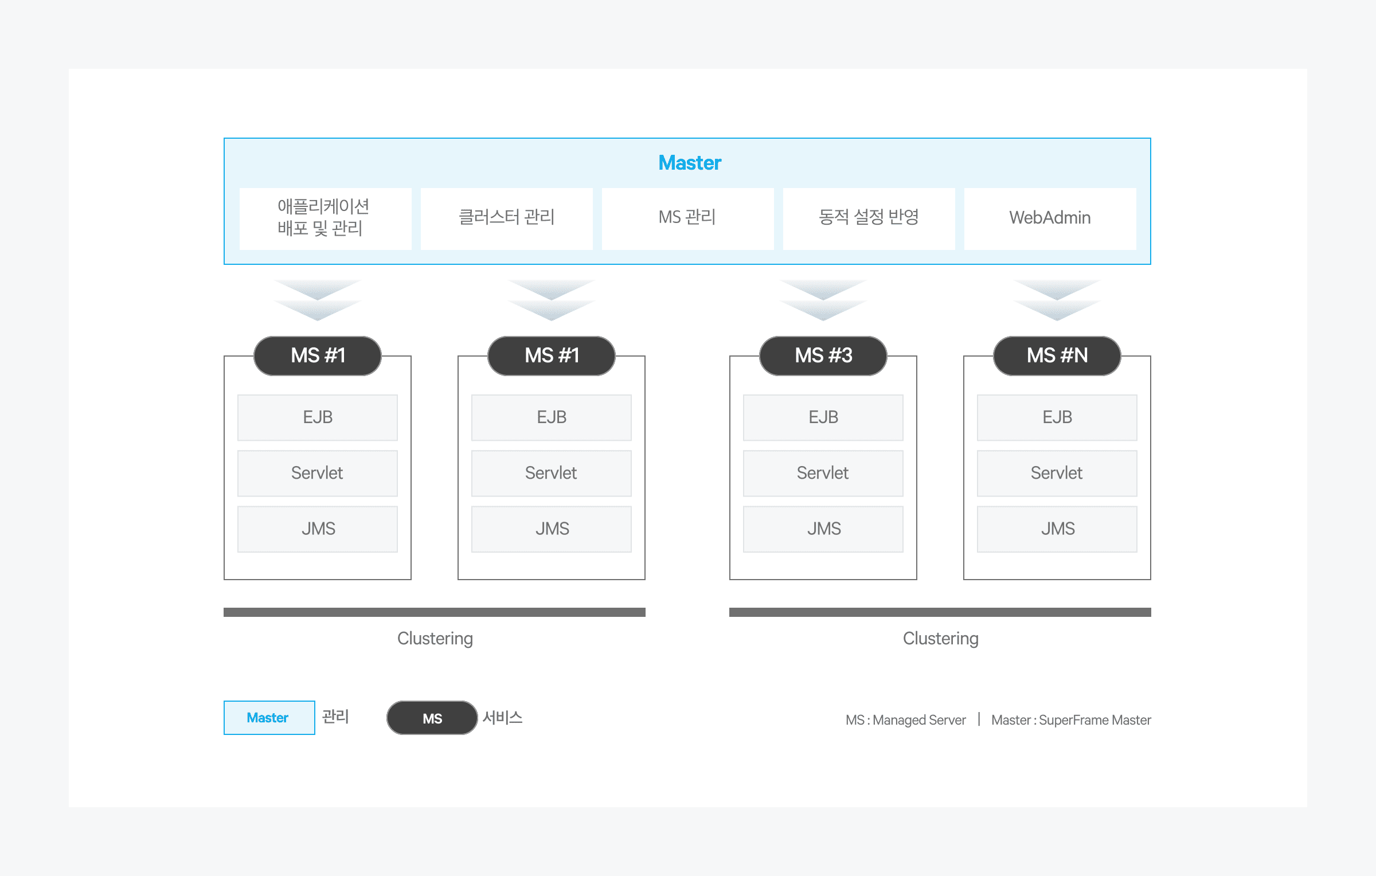This screenshot has height=876, width=1376.
Task: Click the Master : SuperFrame Master footnote text
Action: [x=1070, y=720]
